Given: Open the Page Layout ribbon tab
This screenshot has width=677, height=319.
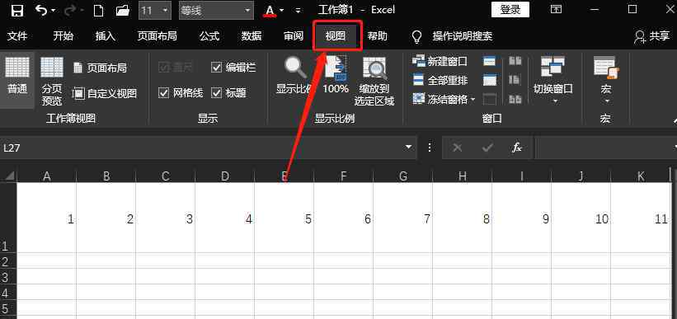Looking at the screenshot, I should [x=157, y=36].
